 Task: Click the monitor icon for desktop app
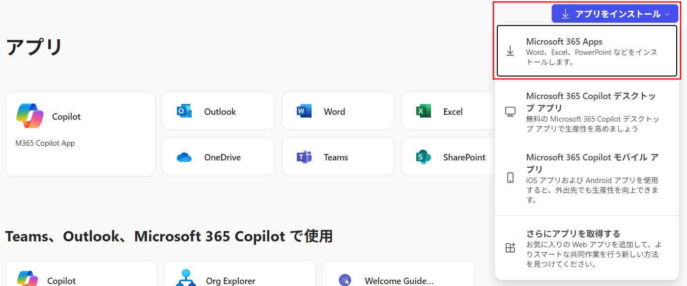click(x=510, y=112)
